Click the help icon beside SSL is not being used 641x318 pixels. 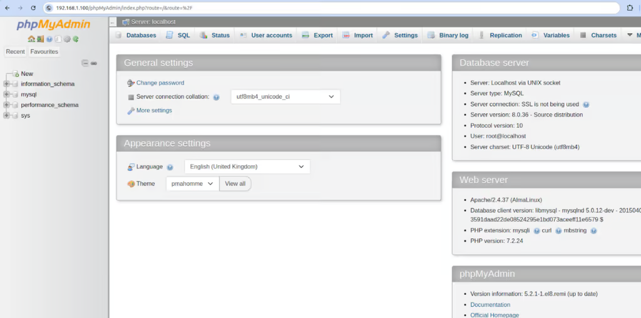click(x=586, y=105)
